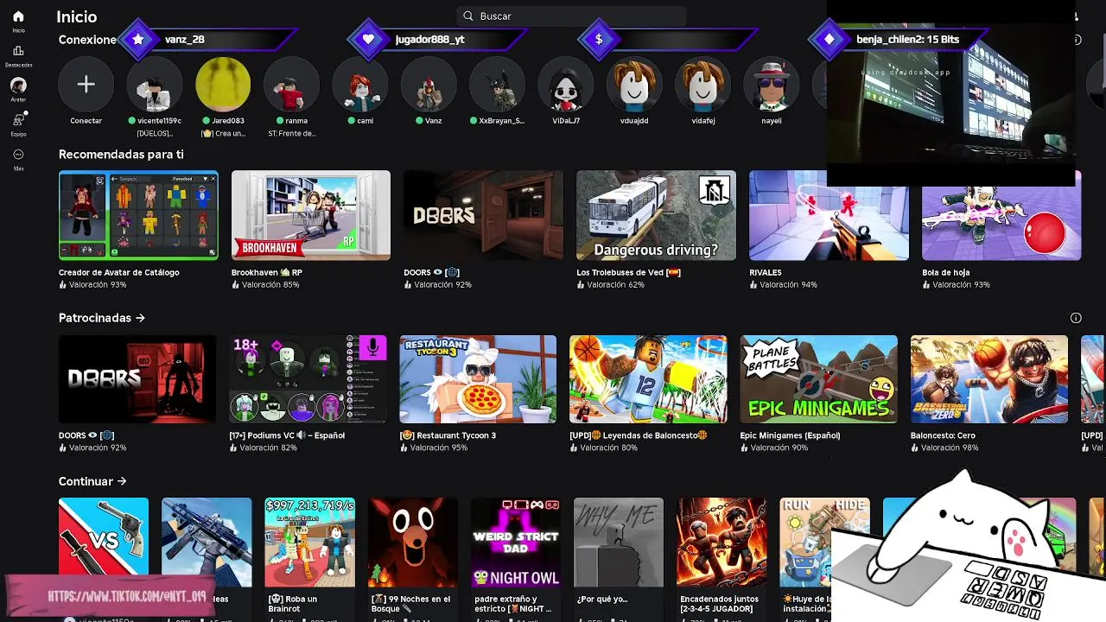Open nayeli friend avatar

[772, 85]
